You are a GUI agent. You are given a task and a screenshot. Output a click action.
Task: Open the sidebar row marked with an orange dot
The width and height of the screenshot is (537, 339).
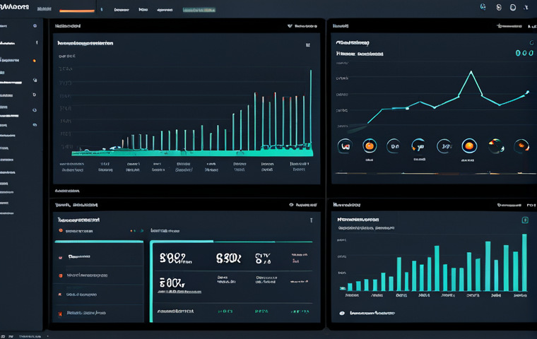click(x=19, y=60)
